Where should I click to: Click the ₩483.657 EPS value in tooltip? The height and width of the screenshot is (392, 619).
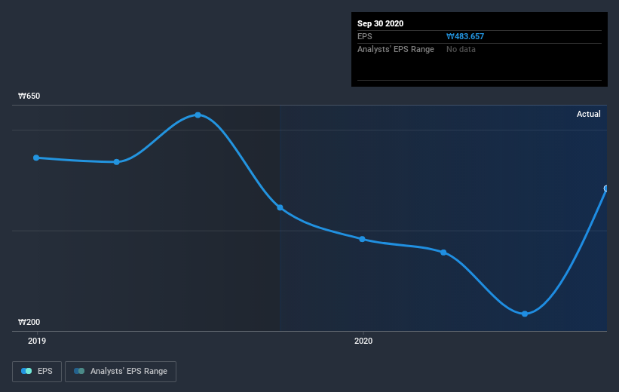click(465, 36)
